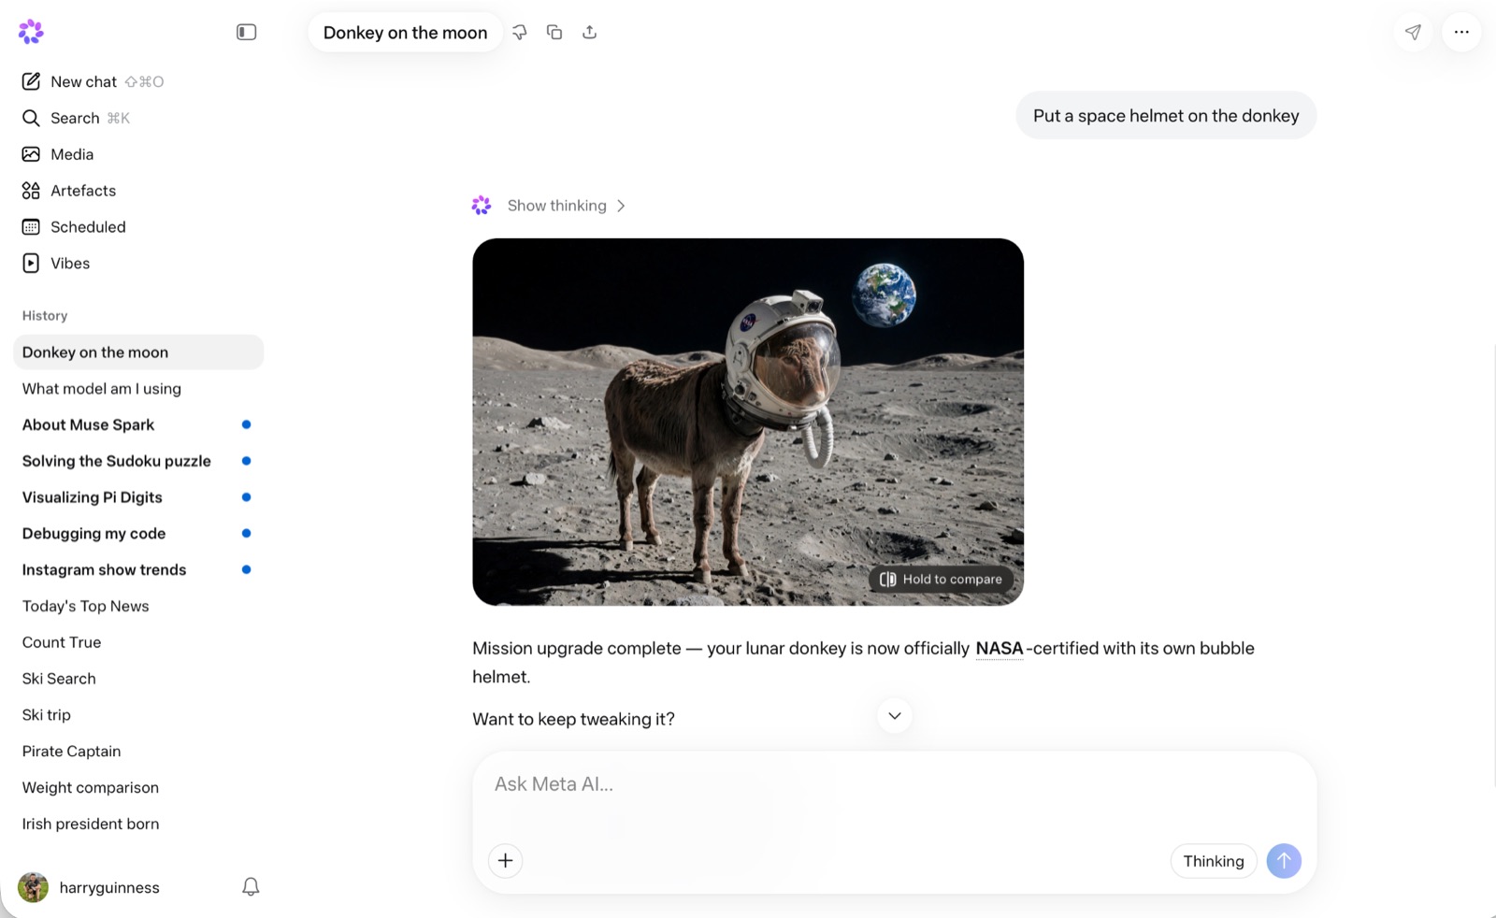The image size is (1496, 918).
Task: Click the Donkey on the moon title
Action: (x=405, y=33)
